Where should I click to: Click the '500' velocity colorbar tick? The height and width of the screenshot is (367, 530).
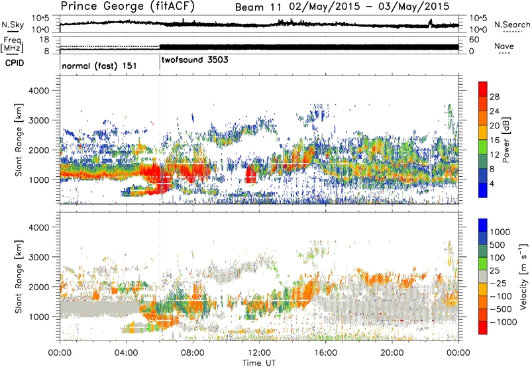tap(498, 244)
